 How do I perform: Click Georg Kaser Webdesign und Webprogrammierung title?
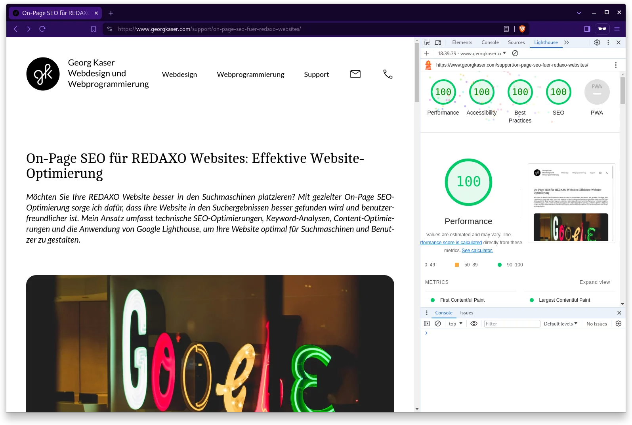(x=108, y=73)
